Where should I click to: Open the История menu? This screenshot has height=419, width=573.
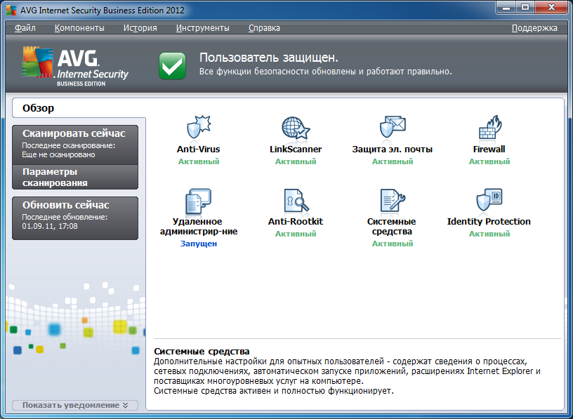coord(140,28)
